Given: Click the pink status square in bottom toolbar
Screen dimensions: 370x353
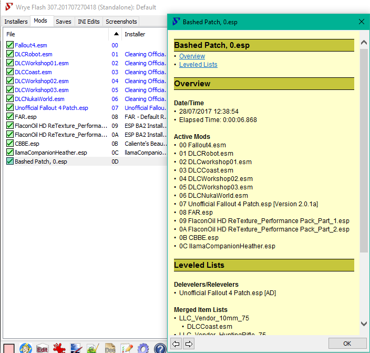Looking at the screenshot, I should coord(9,348).
